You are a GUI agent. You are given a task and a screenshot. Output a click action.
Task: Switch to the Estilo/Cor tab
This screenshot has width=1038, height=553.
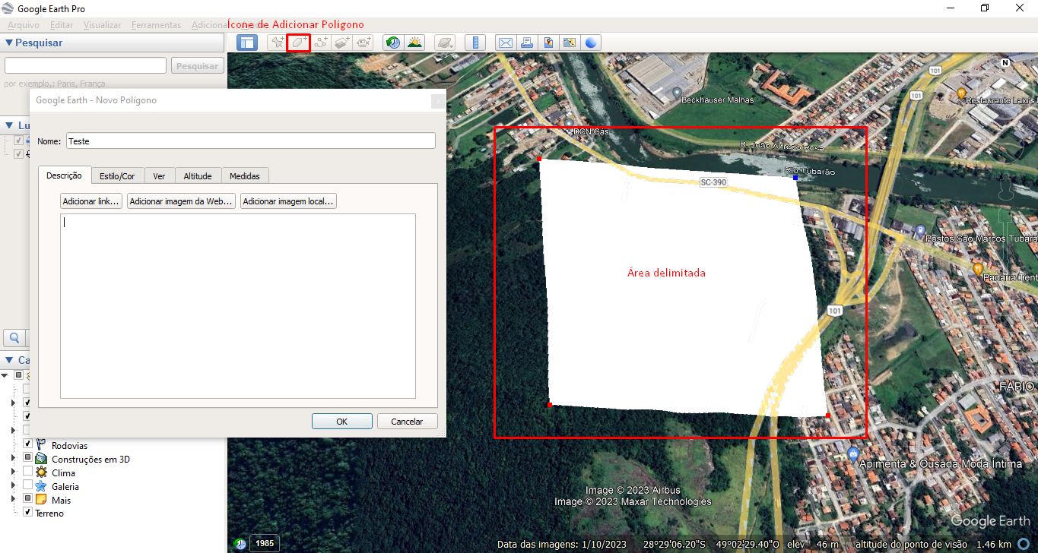tap(117, 175)
